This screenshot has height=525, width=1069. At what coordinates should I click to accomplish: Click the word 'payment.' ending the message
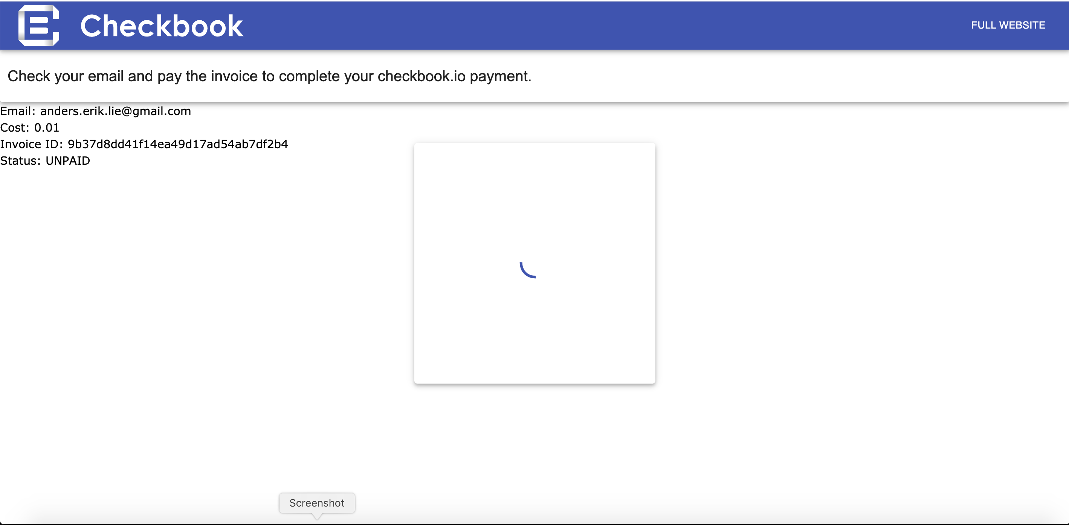[500, 76]
